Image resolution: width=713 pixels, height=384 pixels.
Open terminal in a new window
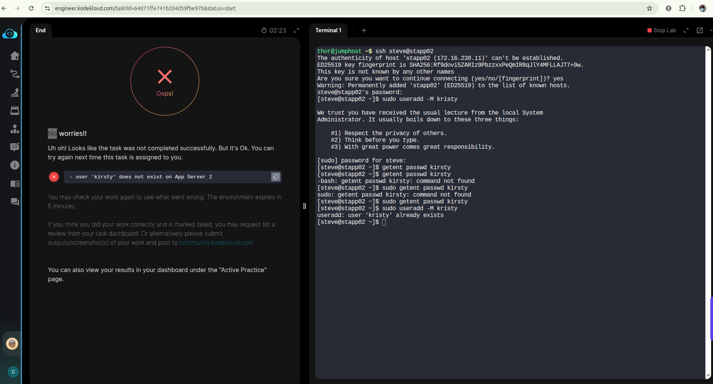[x=700, y=30]
